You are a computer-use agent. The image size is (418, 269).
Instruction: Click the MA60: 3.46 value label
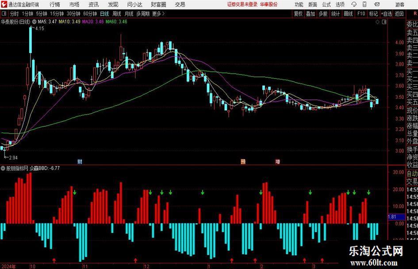[x=116, y=22]
